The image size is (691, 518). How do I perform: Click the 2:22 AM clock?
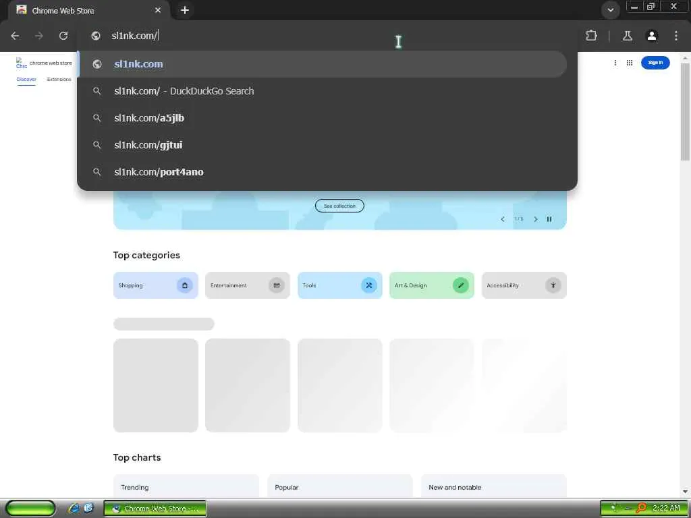pos(666,509)
